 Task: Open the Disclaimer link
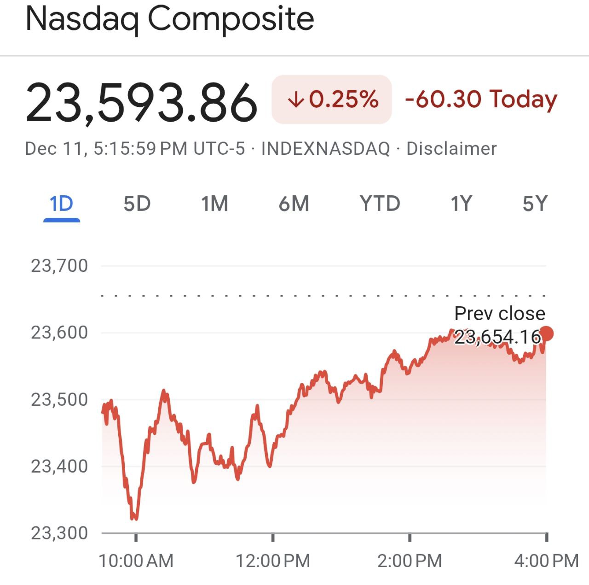click(x=450, y=148)
